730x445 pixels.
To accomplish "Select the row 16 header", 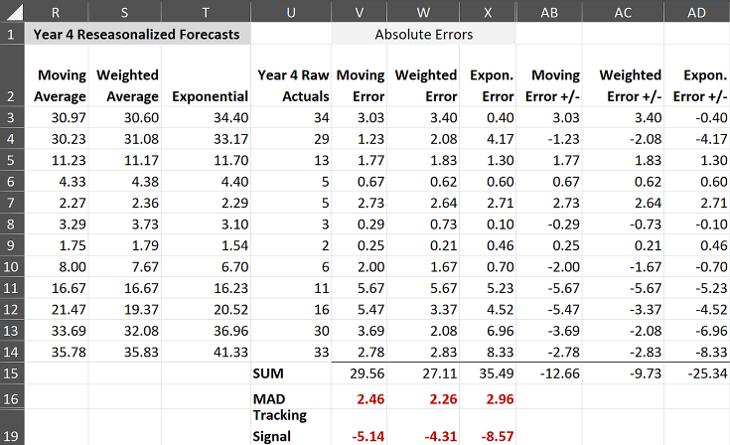I will tap(11, 397).
